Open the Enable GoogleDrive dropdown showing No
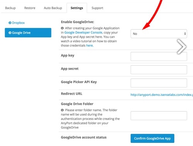 [159, 34]
